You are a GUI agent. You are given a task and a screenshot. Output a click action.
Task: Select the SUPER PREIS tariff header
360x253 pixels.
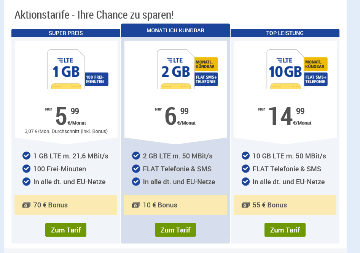pyautogui.click(x=66, y=33)
